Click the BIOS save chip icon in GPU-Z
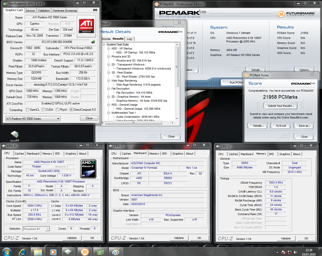322x256 pixels. (93, 42)
